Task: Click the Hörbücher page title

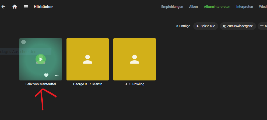Action: (x=43, y=7)
